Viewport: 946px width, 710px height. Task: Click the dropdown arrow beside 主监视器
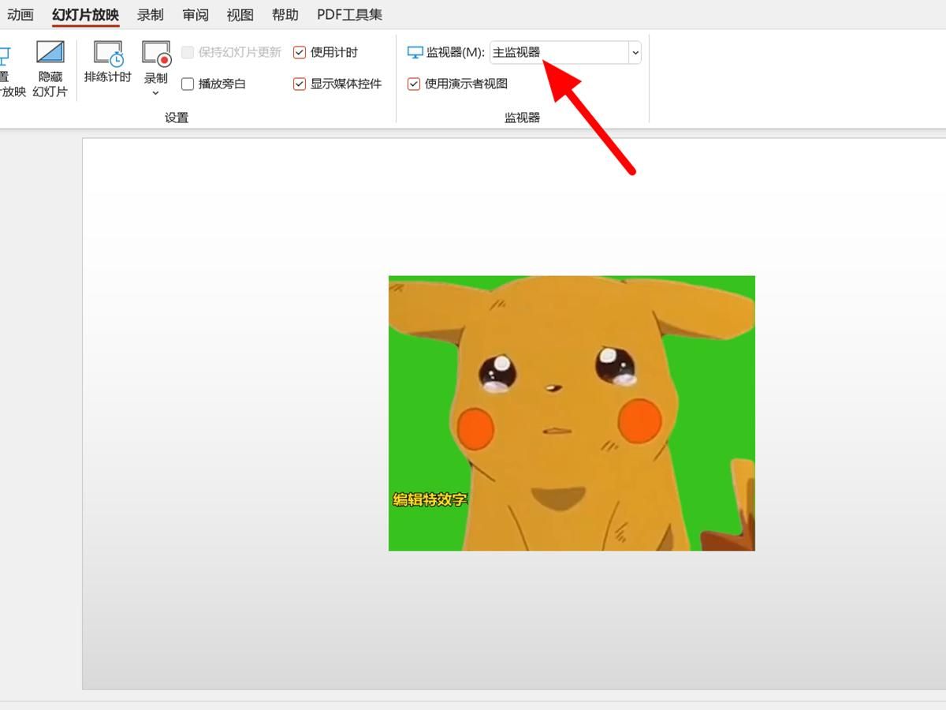click(635, 53)
